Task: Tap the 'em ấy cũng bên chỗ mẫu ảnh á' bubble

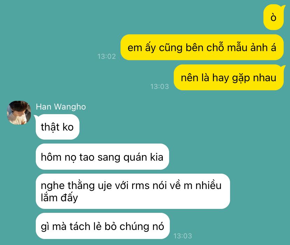Action: [202, 47]
